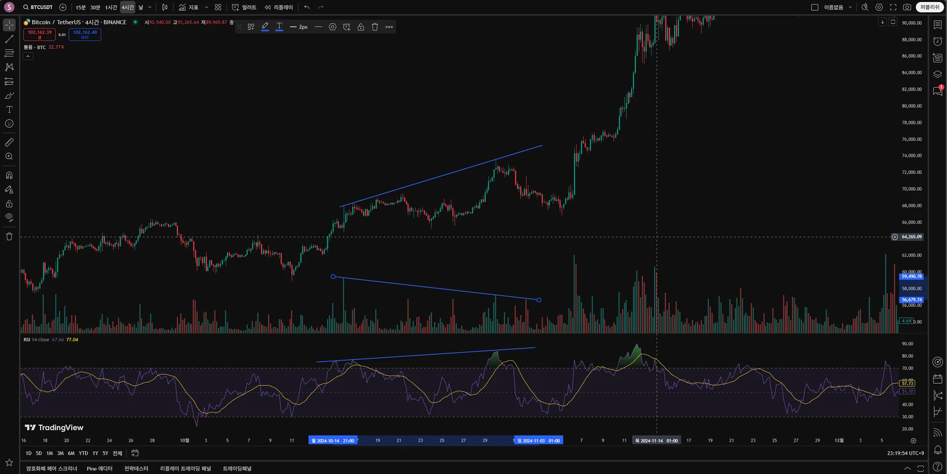Screen dimensions: 947x474
Task: Expand the favorite indicators dropdown arrow
Action: [207, 7]
